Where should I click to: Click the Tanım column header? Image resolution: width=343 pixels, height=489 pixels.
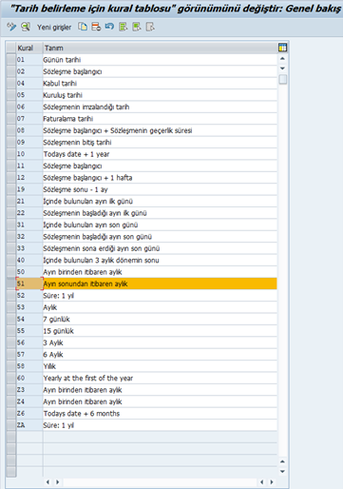160,48
